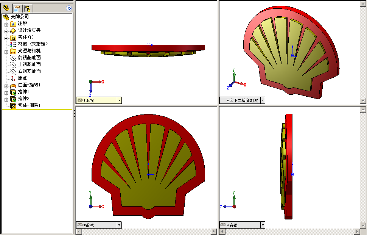The image size is (367, 235).
Task: Click the XYZ triad in the isometric viewport
Action: point(236,79)
